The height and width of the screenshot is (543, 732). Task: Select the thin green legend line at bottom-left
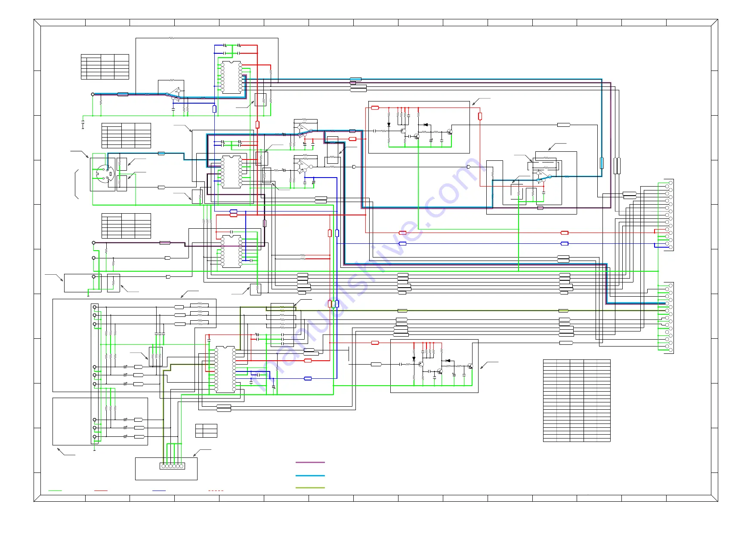click(55, 491)
